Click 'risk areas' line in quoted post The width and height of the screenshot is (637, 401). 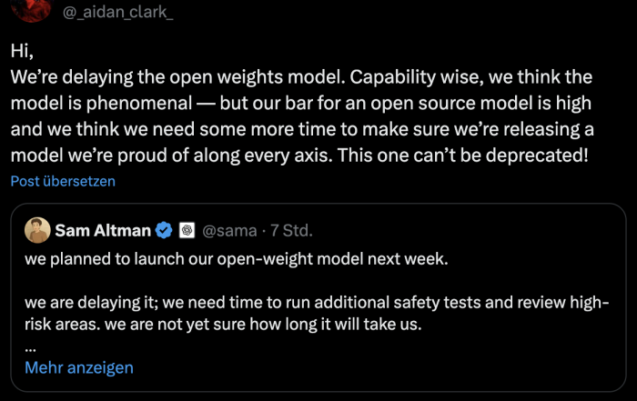223,325
